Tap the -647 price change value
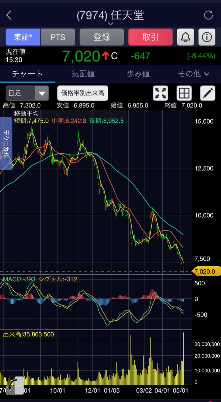 point(141,56)
